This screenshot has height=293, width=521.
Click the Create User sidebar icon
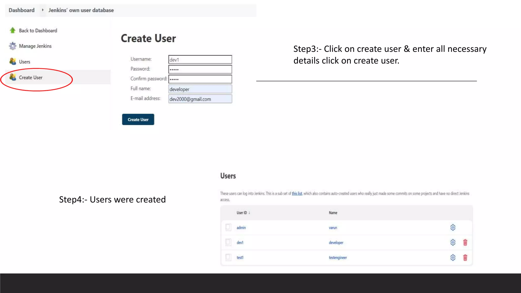12,77
